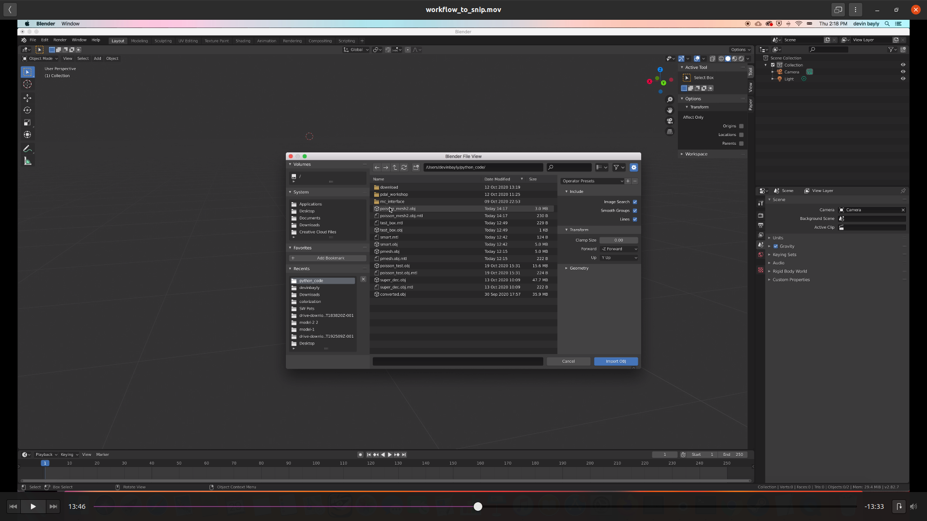Screen dimensions: 927x521
Task: Click the file name input field
Action: 458,361
